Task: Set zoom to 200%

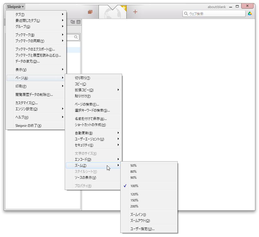Action: click(149, 206)
